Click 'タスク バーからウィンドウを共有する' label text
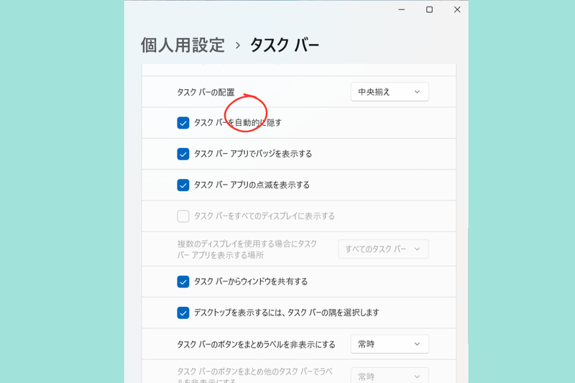575x383 pixels. tap(250, 282)
